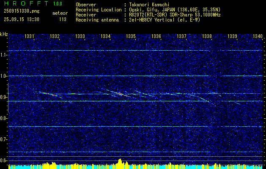Click the Receiving antenna field label

97,20
